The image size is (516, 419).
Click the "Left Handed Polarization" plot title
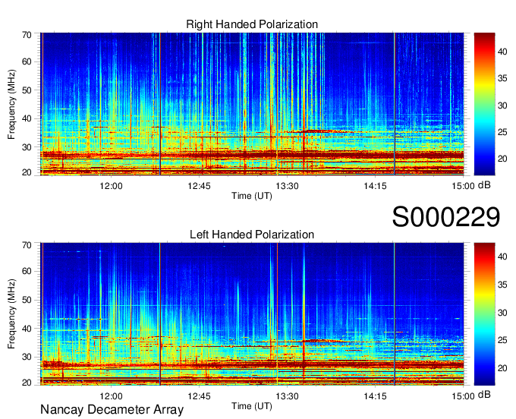click(252, 235)
